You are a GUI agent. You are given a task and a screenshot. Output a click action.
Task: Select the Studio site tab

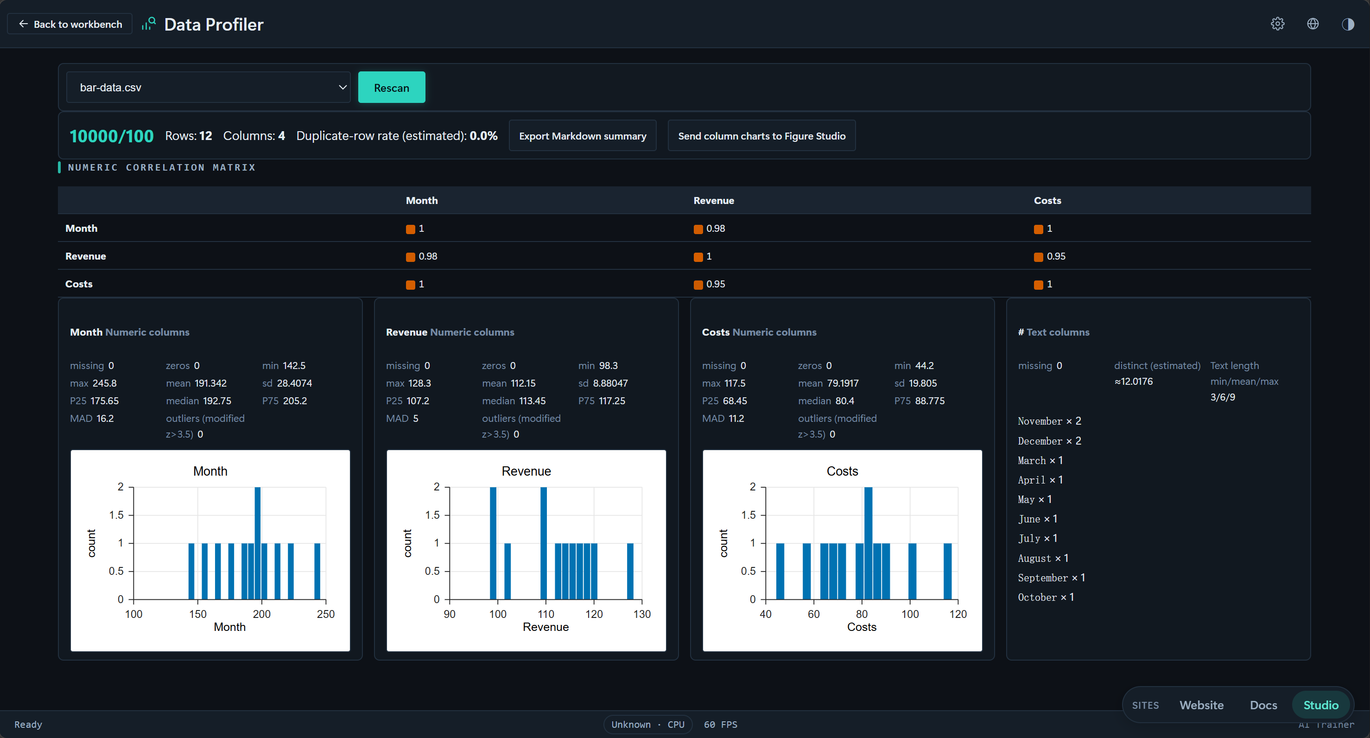(1320, 705)
